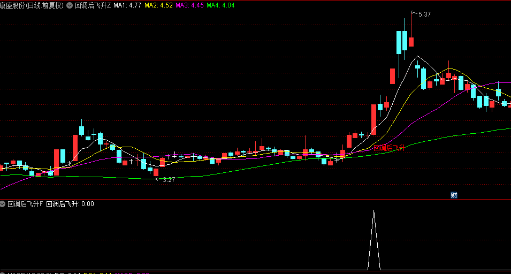Select the MA1: 4.77 legend value
Image resolution: width=511 pixels, height=274 pixels.
127,5
